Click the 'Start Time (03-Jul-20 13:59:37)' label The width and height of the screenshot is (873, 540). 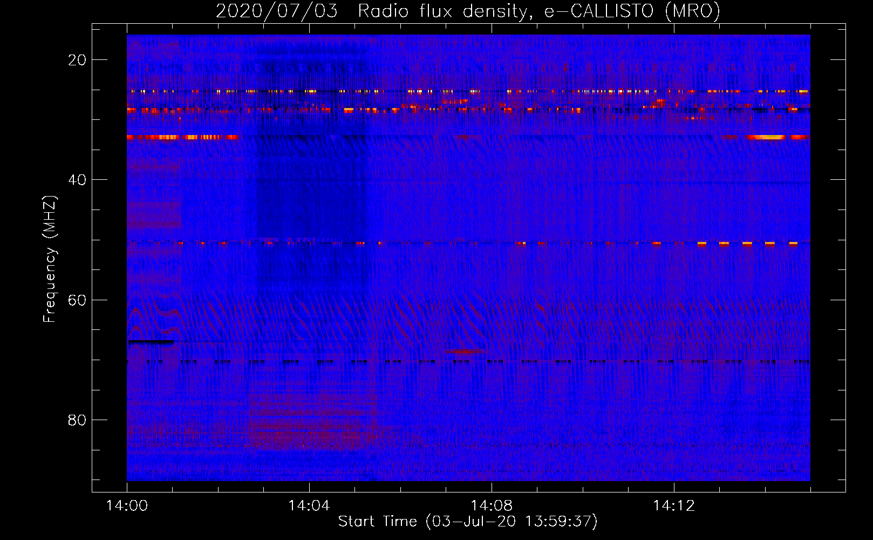pyautogui.click(x=468, y=522)
